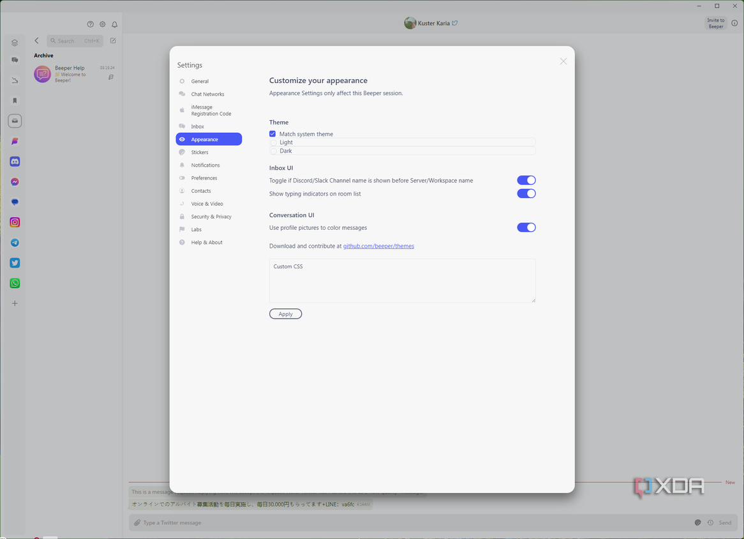Click the attachment paperclip icon
744x539 pixels.
pos(137,523)
